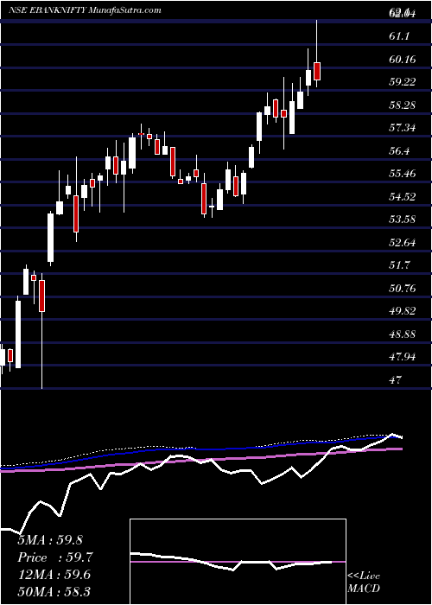The width and height of the screenshot is (432, 605).
Task: Click the 59.22 price axis label
Action: (x=402, y=82)
